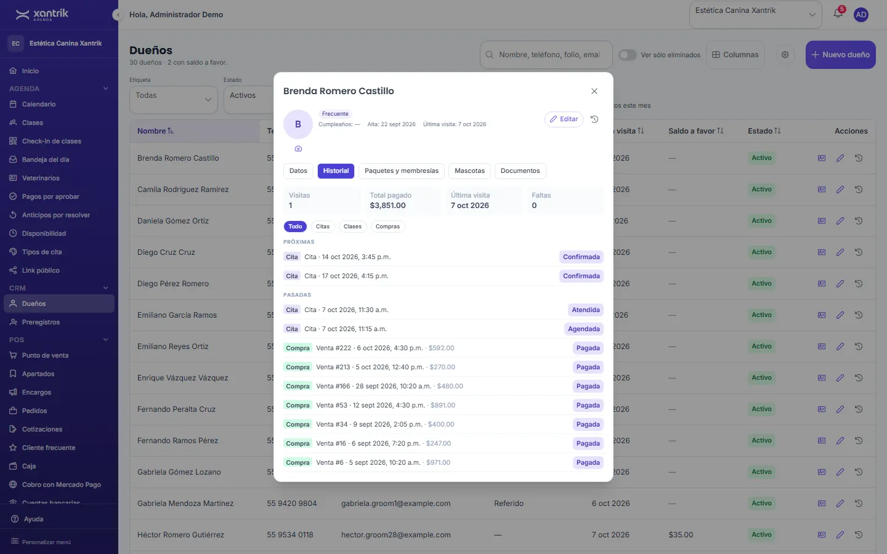887x554 pixels.
Task: Sort by Saldo a favor column
Action: tap(696, 131)
